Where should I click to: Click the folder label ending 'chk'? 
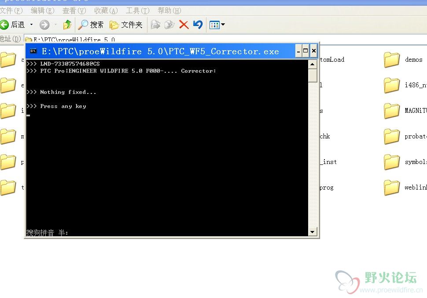[x=325, y=136]
